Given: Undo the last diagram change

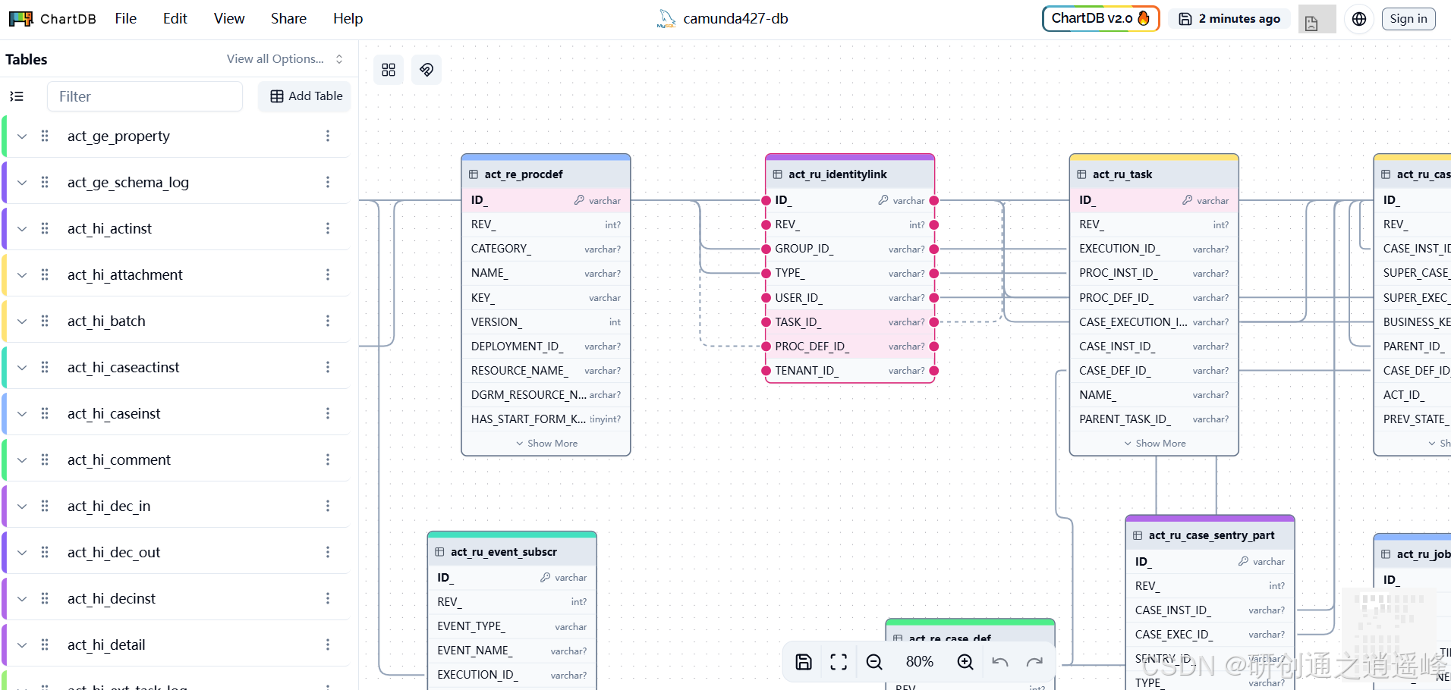Looking at the screenshot, I should 999,661.
